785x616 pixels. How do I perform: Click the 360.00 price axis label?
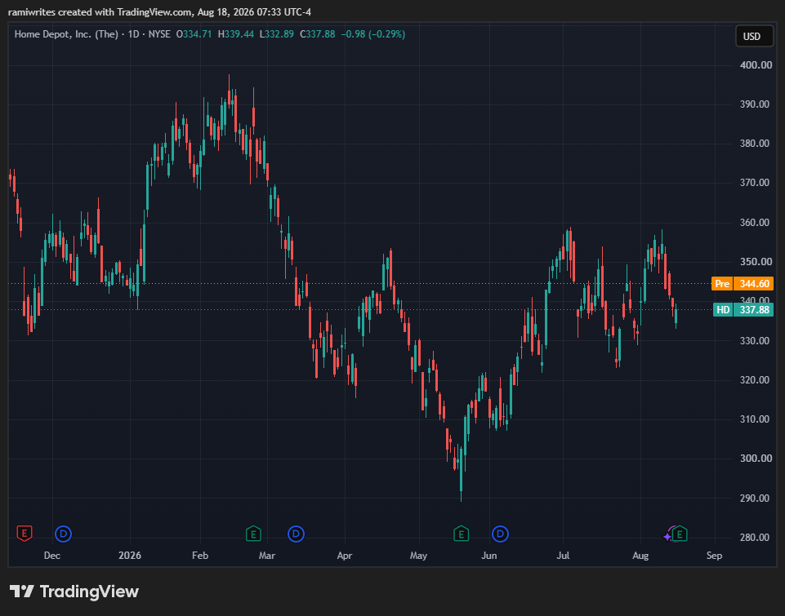point(756,223)
